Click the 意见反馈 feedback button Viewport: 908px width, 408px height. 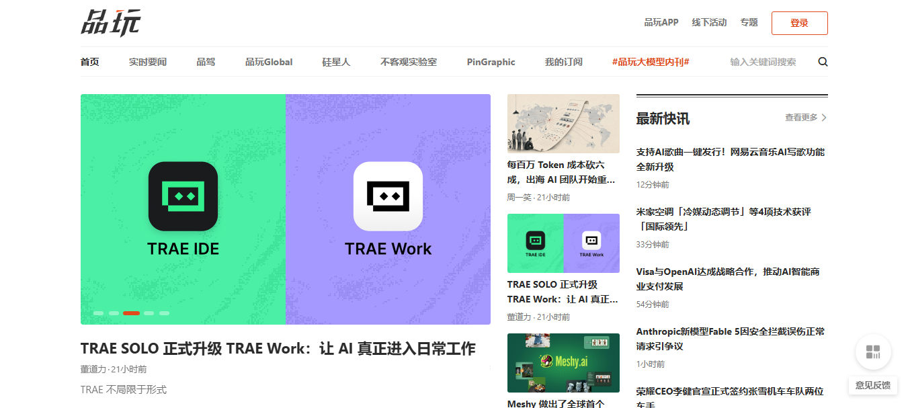[x=873, y=385]
